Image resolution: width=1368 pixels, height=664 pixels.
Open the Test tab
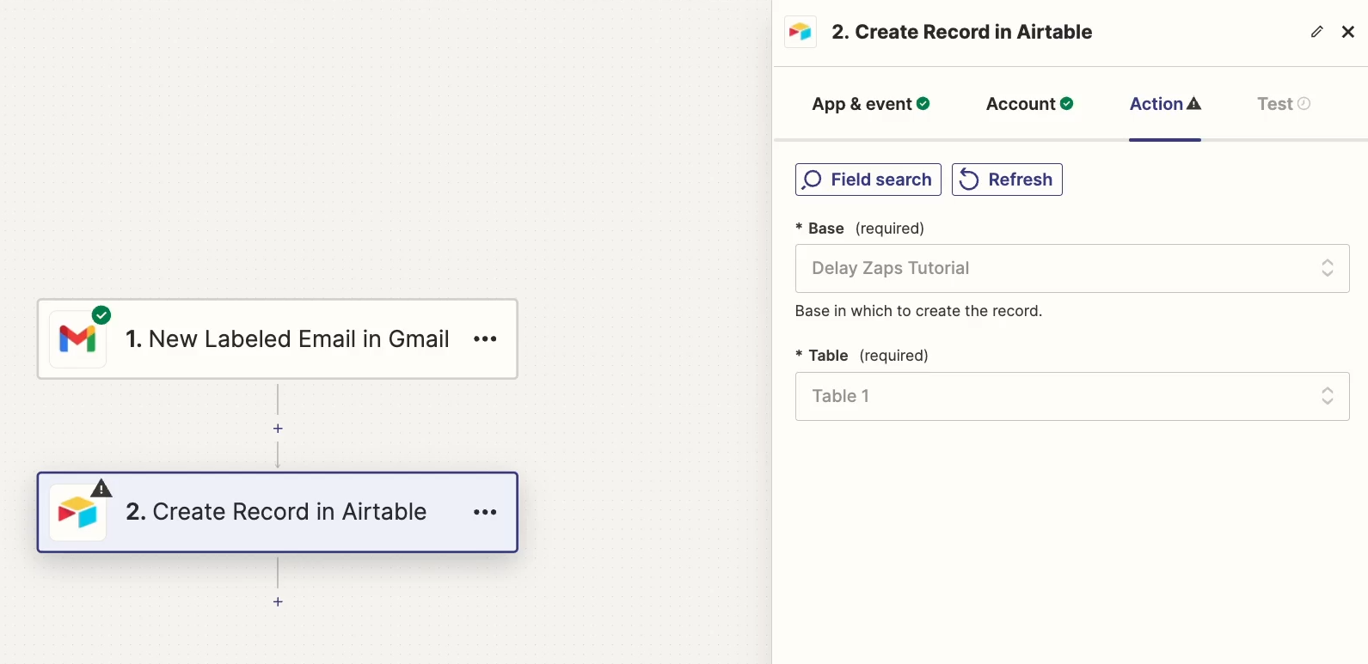tap(1284, 104)
